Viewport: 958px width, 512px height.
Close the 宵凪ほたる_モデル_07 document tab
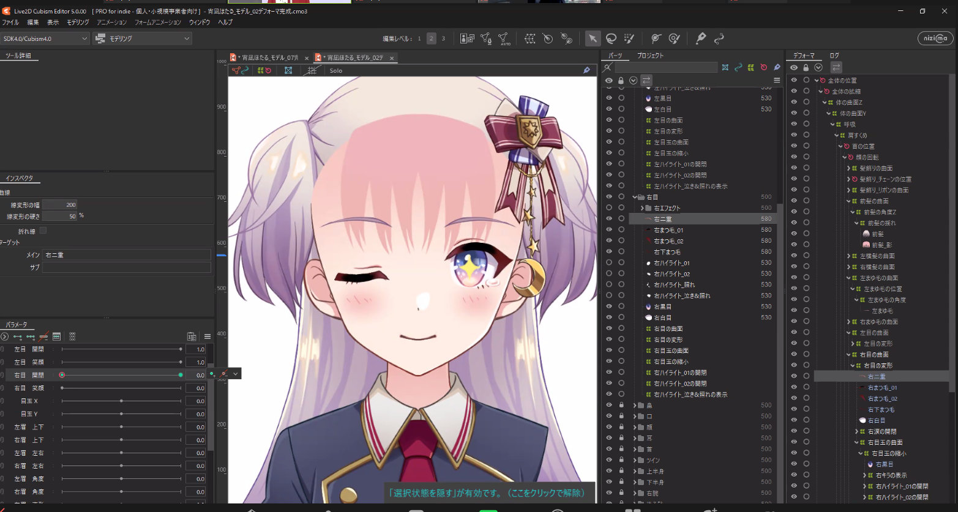[x=307, y=58]
